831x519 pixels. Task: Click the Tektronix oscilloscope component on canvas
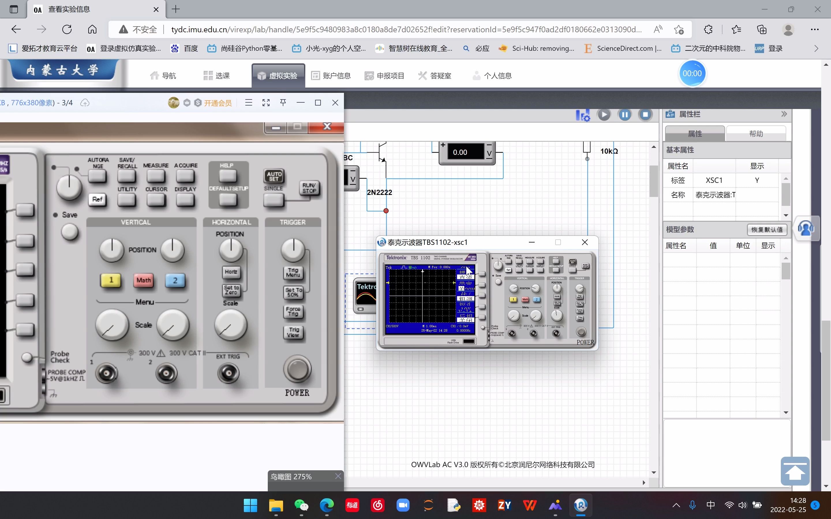tap(365, 296)
